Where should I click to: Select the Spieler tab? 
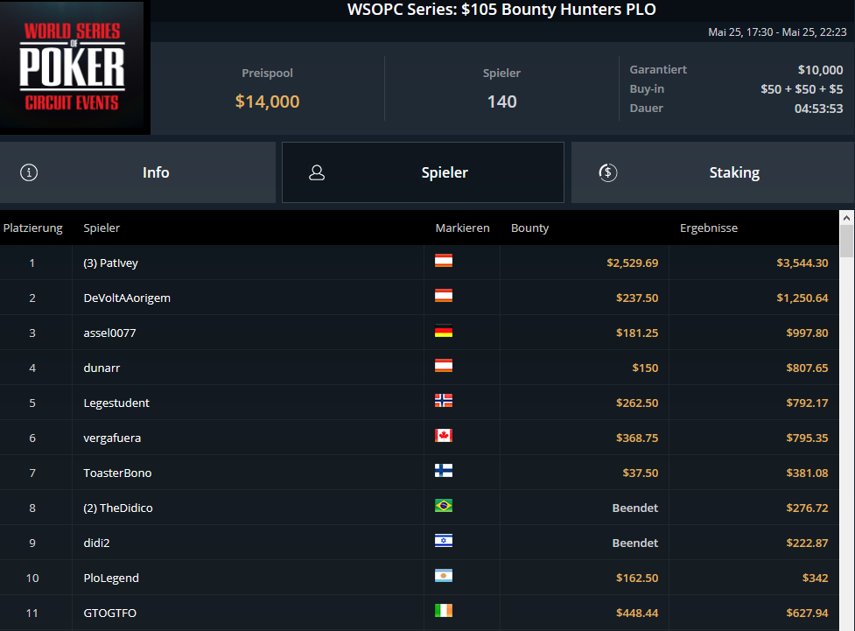423,172
